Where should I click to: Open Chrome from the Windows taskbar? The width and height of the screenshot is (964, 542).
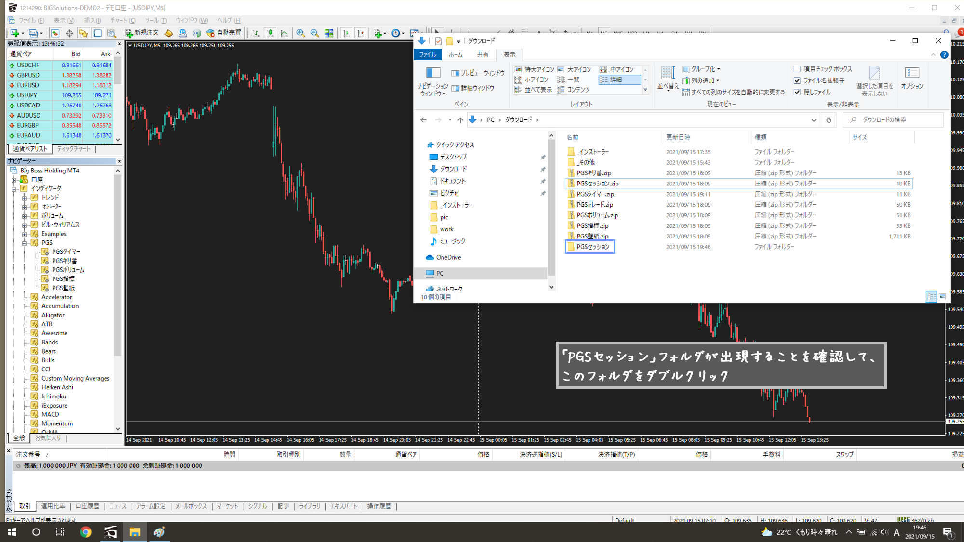click(x=86, y=532)
